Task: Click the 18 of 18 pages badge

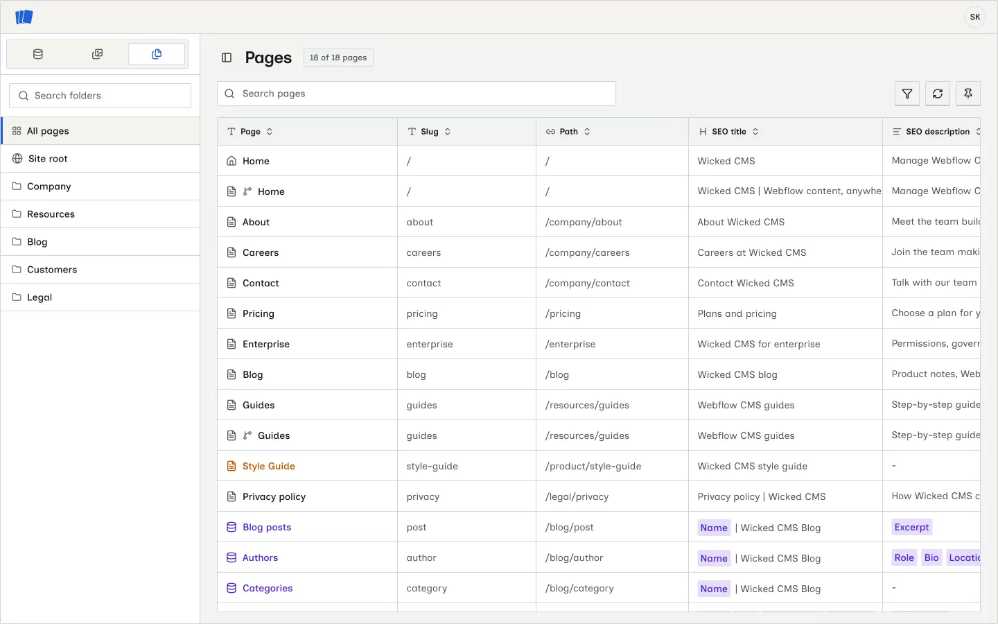Action: pyautogui.click(x=338, y=58)
